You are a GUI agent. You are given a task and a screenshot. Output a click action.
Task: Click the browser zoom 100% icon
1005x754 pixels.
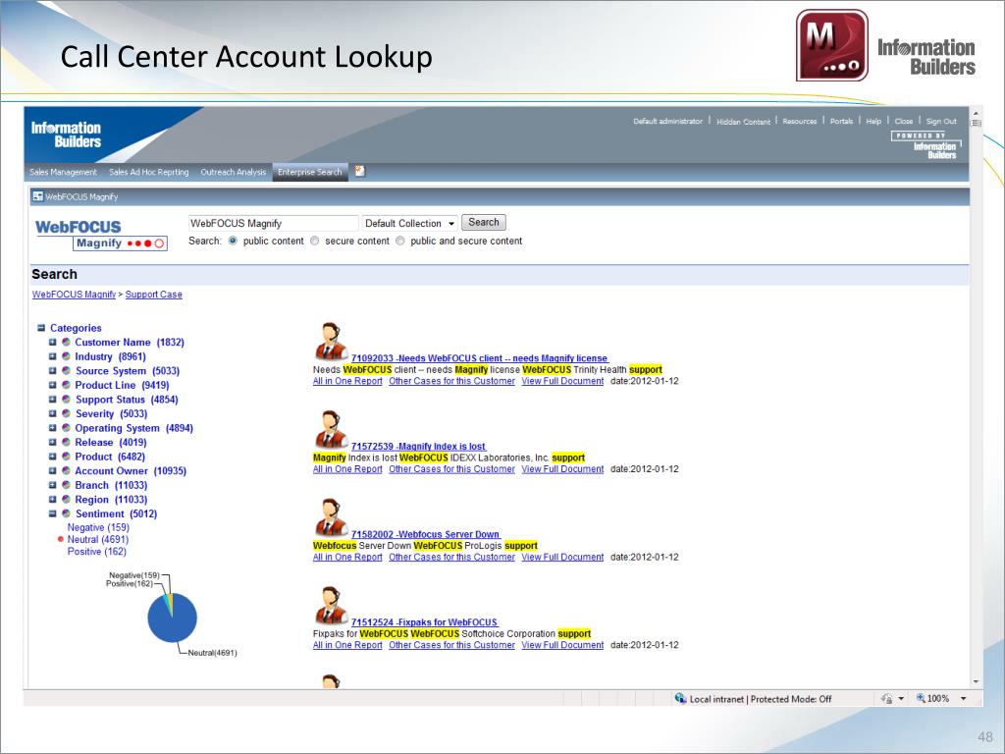[921, 698]
